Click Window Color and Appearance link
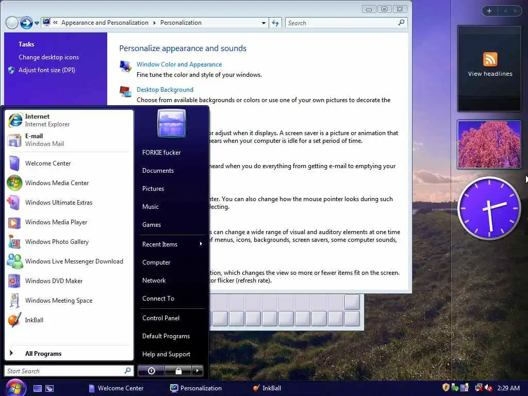 pos(179,64)
